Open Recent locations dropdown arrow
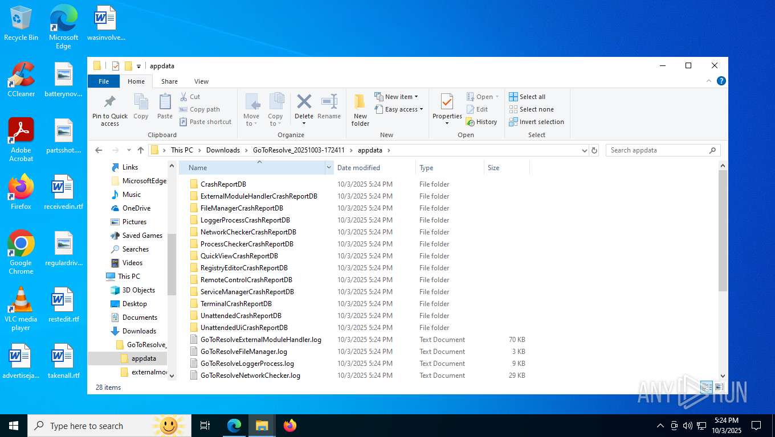This screenshot has height=437, width=775. point(128,151)
